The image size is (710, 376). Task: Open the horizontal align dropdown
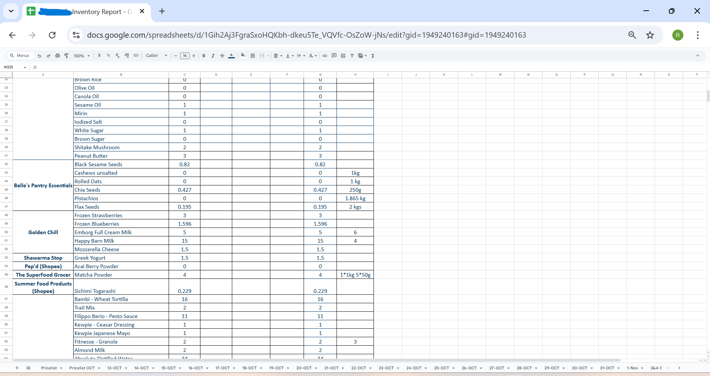coord(278,56)
